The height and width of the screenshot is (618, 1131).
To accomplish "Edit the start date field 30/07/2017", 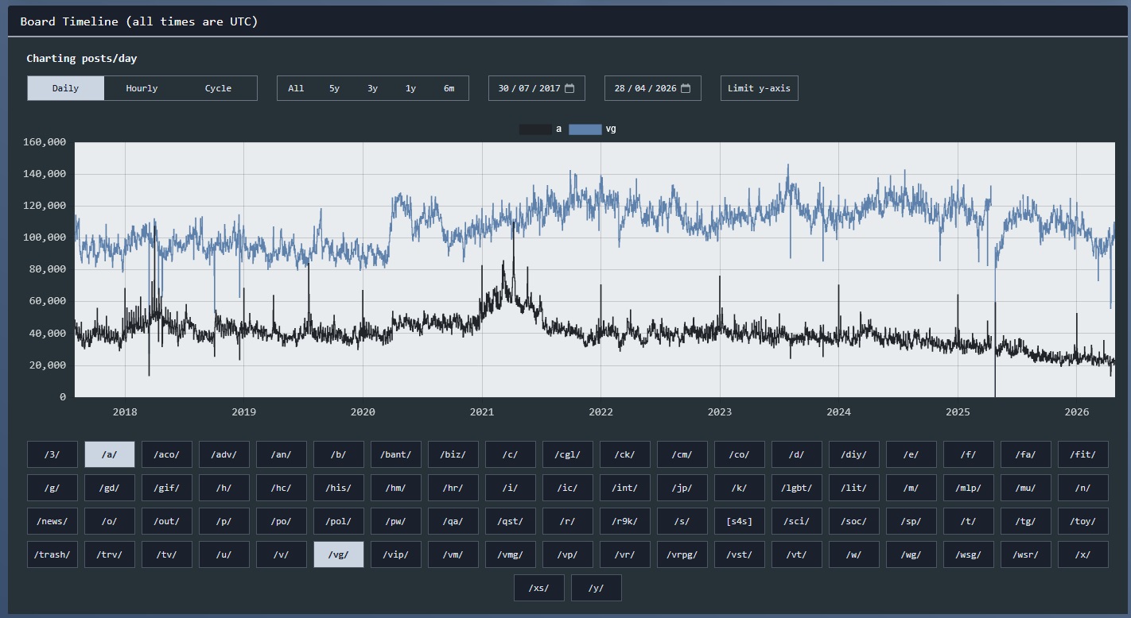I will click(x=537, y=88).
